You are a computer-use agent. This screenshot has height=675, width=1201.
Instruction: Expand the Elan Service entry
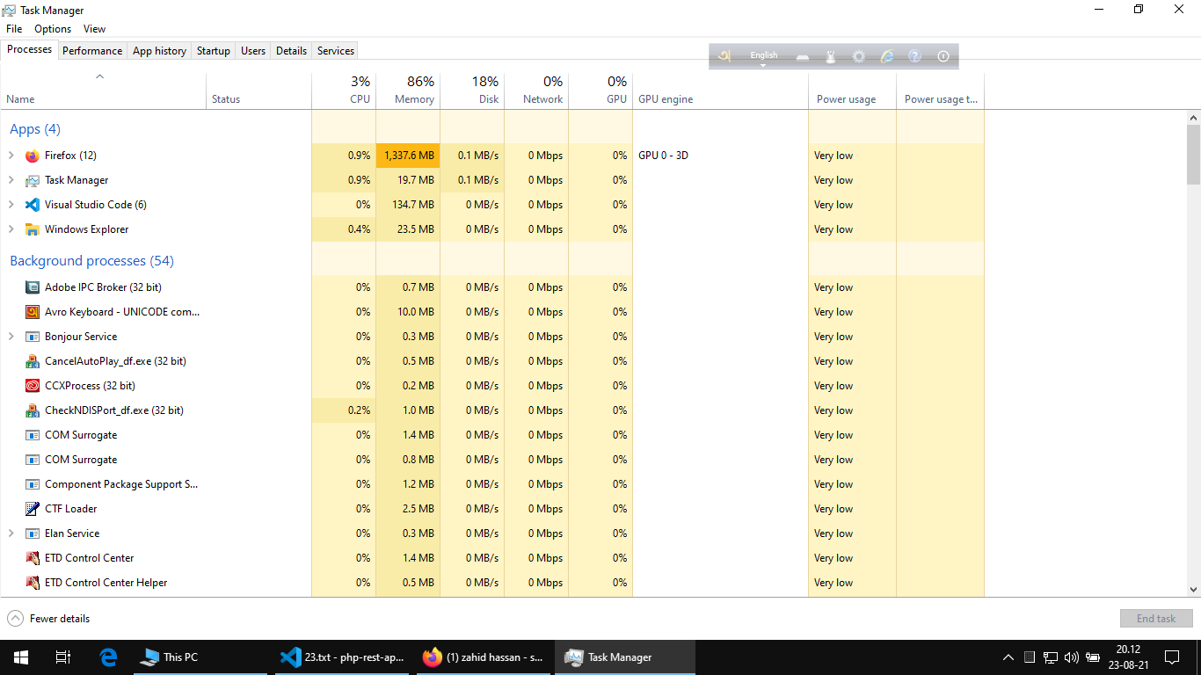(x=11, y=533)
